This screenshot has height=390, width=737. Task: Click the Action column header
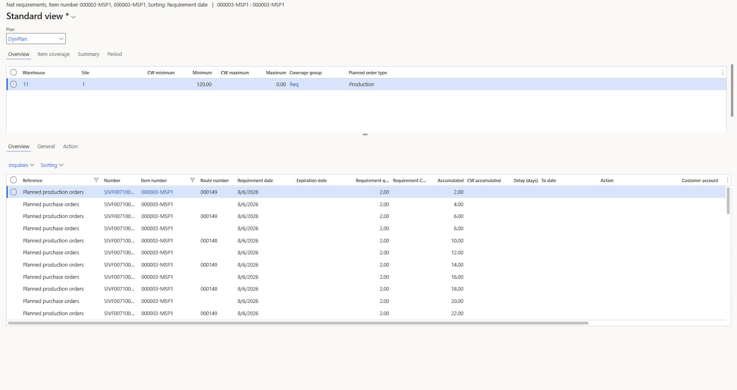pyautogui.click(x=607, y=180)
